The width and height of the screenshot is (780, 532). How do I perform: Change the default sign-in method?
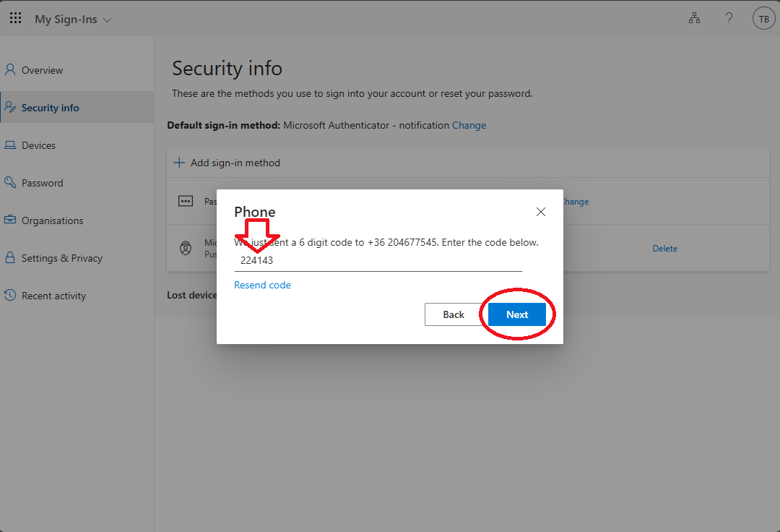click(x=469, y=125)
